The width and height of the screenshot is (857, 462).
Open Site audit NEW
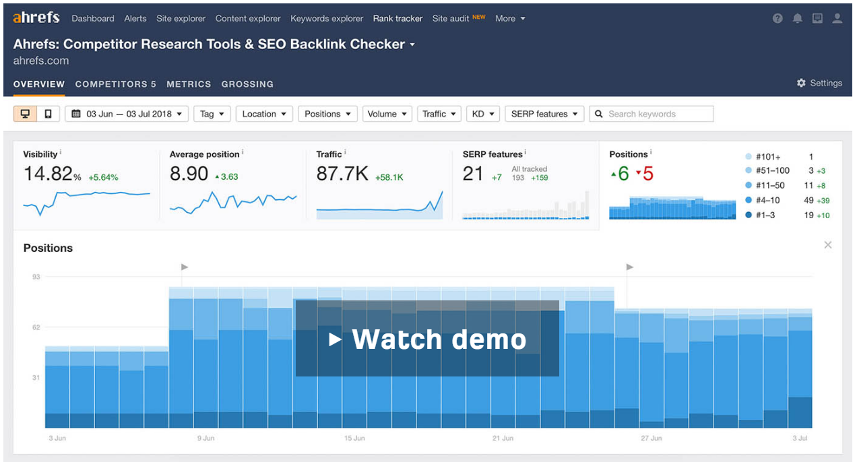coord(459,18)
